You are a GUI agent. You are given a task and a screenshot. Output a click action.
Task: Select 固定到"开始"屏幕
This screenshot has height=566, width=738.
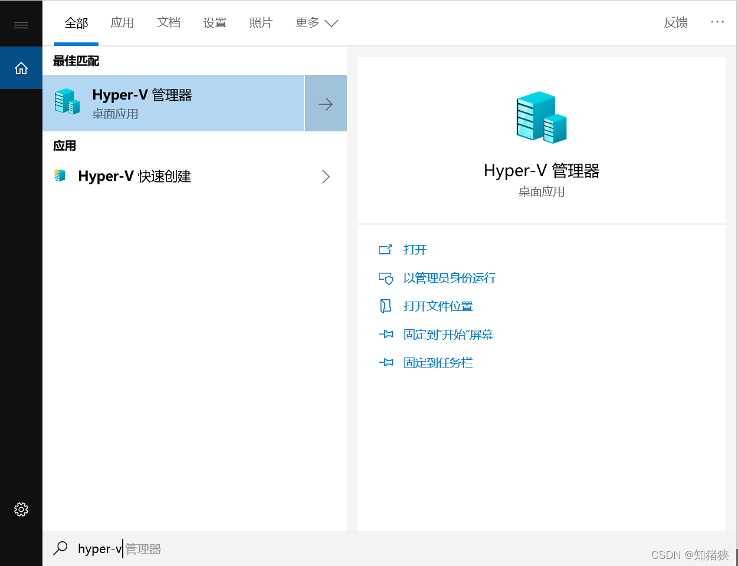pos(448,335)
